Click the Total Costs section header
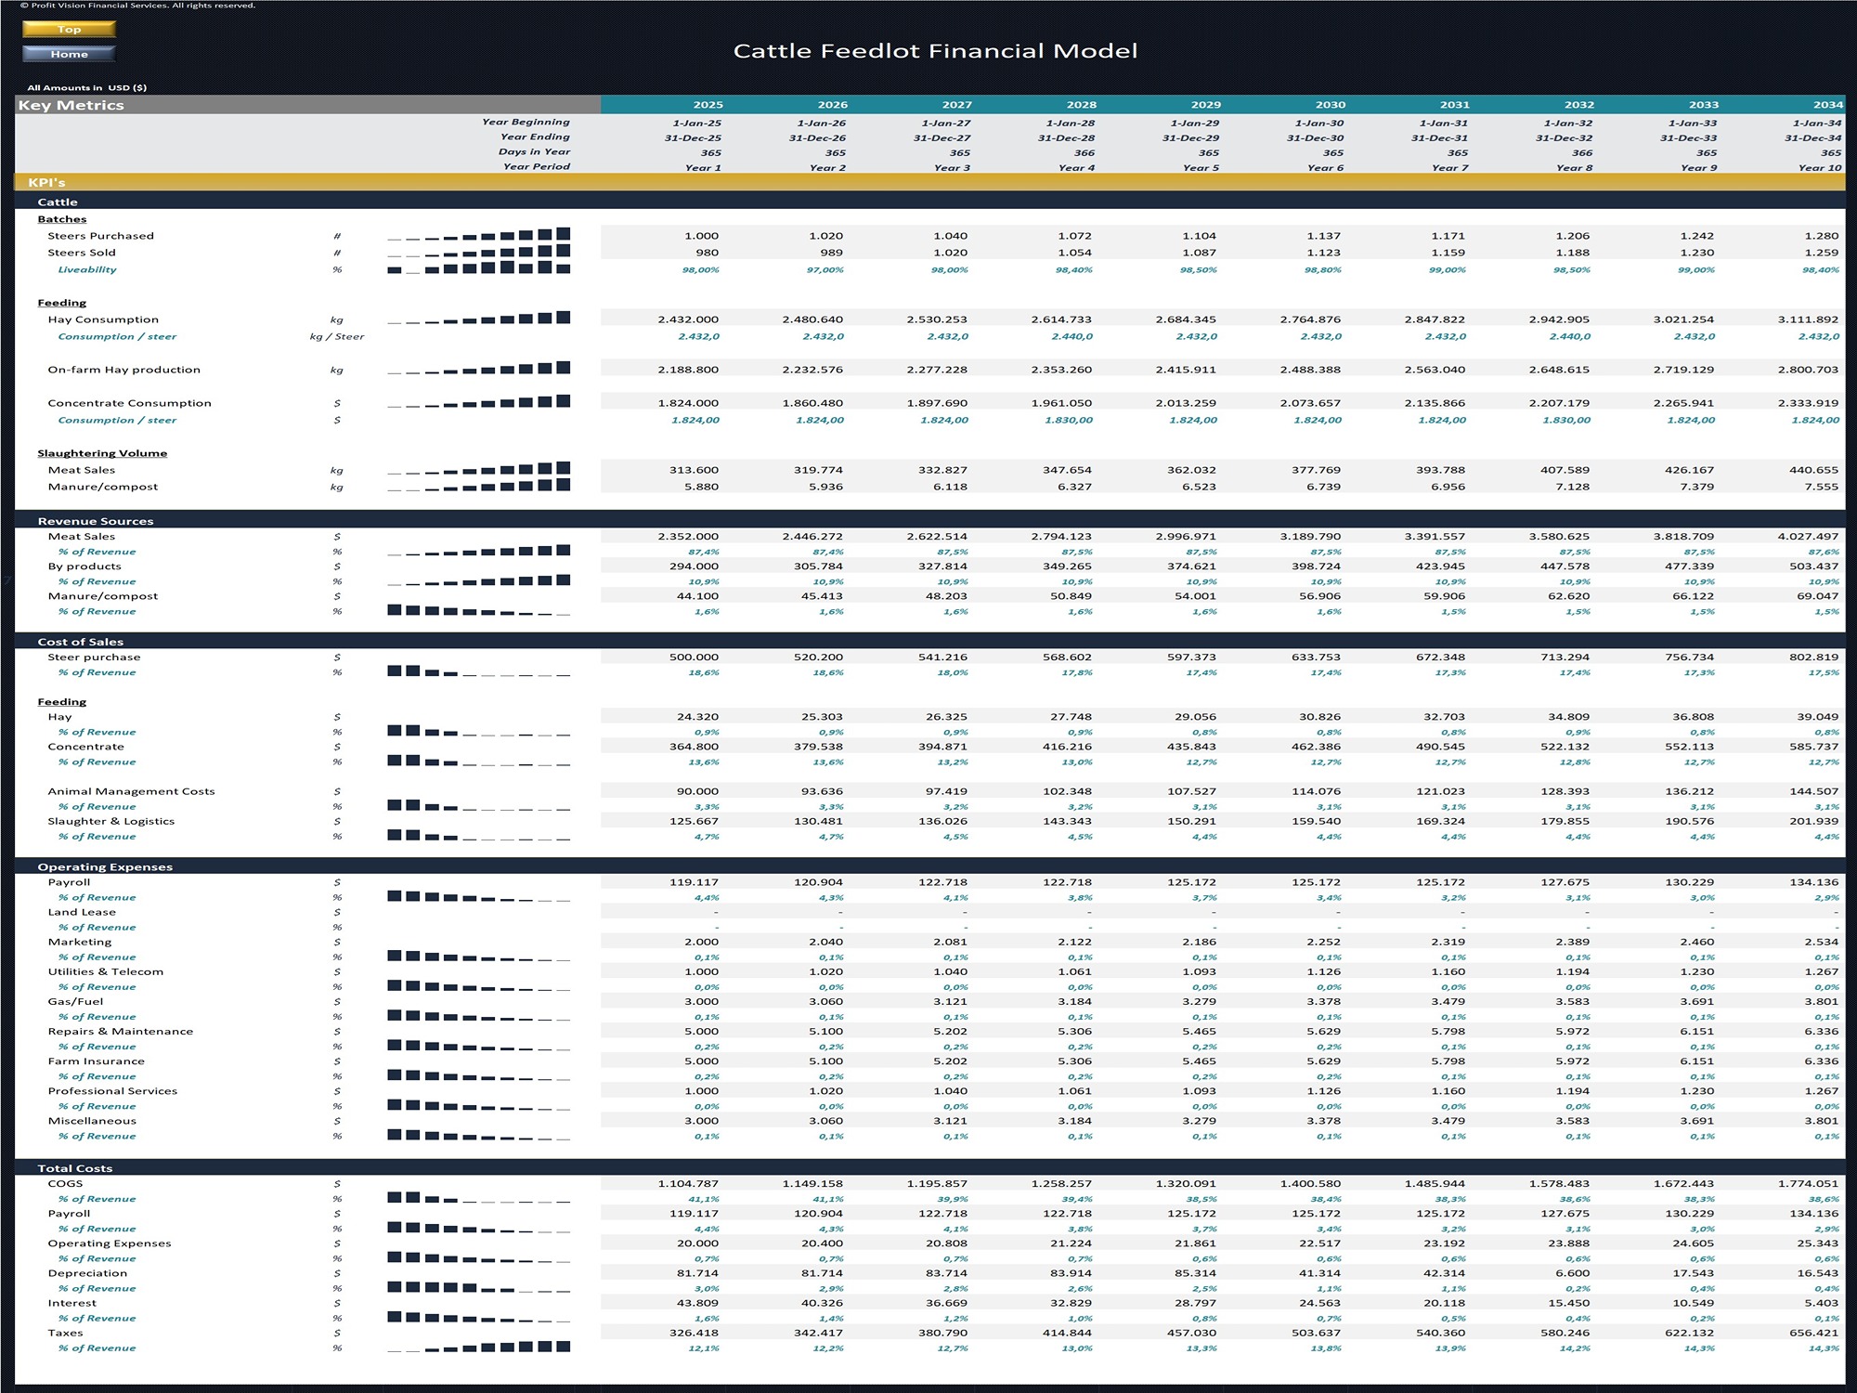The image size is (1857, 1393). (75, 1168)
